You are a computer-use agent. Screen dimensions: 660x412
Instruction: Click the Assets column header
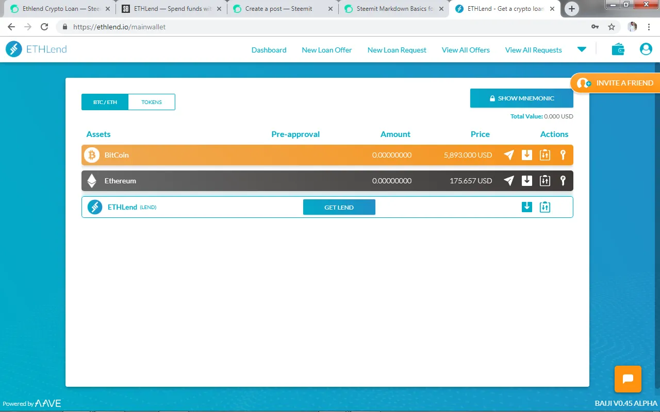click(98, 134)
